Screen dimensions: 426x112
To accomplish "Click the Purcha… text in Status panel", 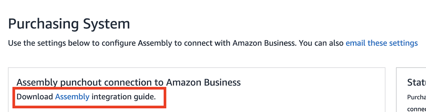I will (x=417, y=97).
